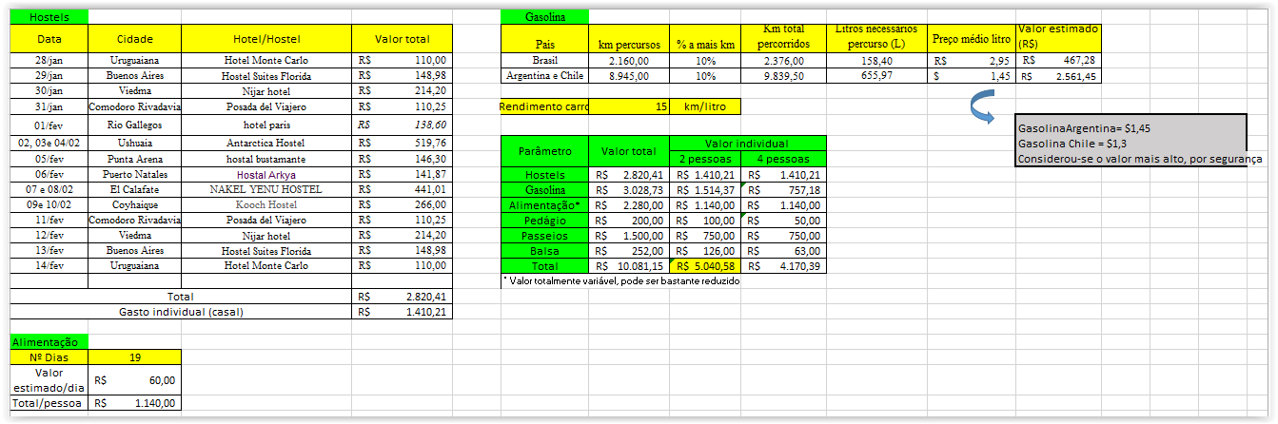
Task: Click the 'Preço médio litro' column header
Action: (973, 39)
